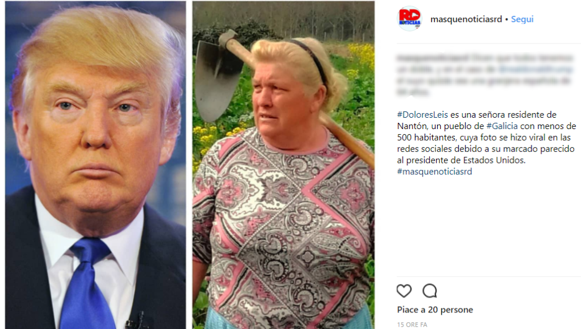Select the right photo of woman with hoe
Screen dimensions: 586x329
(x=283, y=164)
